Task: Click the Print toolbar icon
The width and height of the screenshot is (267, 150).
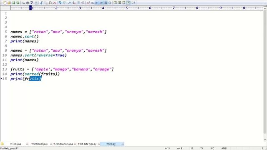Action: click(x=27, y=3)
